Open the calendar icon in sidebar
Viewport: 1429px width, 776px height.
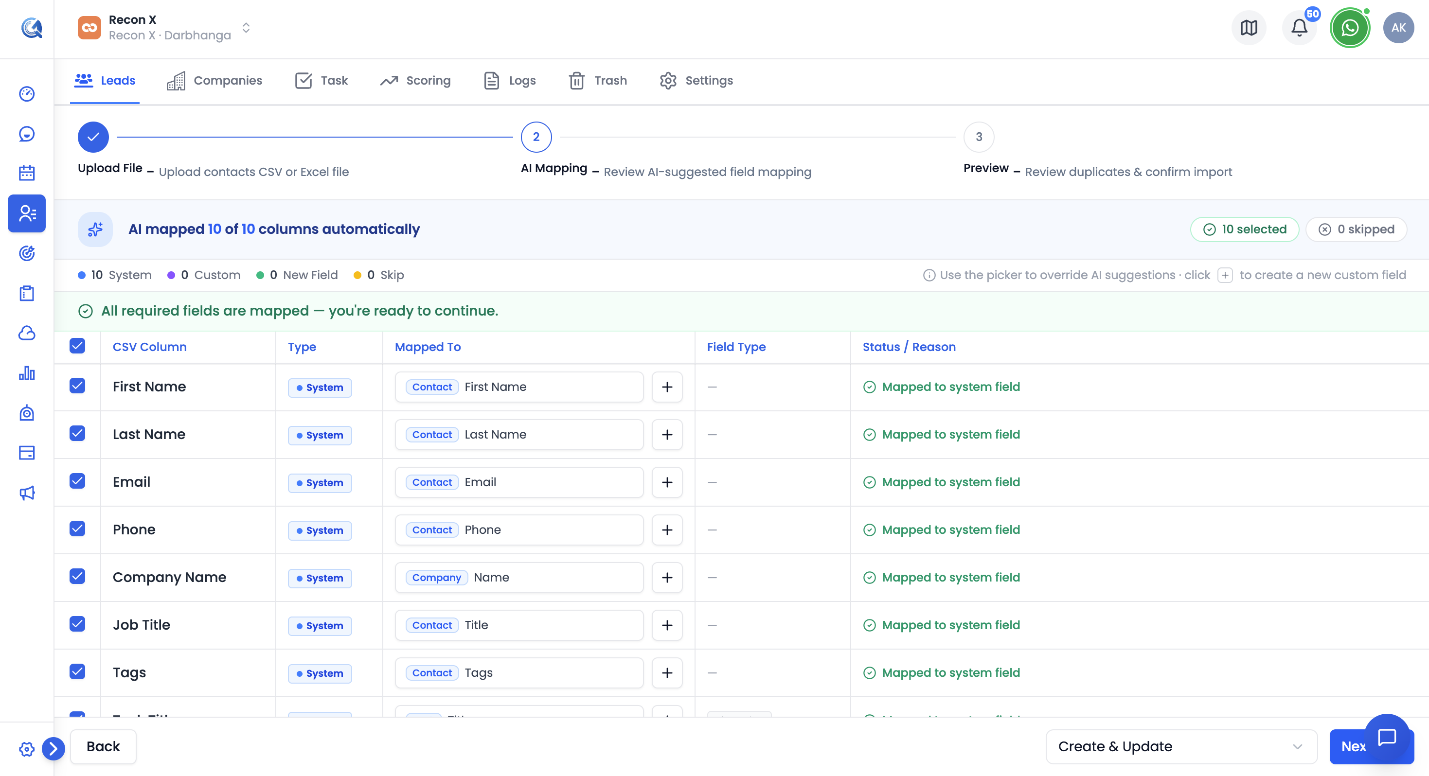coord(27,173)
